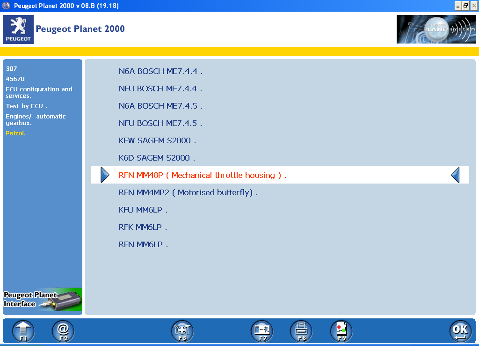Pick the KFU MM6LP entry
This screenshot has width=479, height=346.
[x=143, y=210]
